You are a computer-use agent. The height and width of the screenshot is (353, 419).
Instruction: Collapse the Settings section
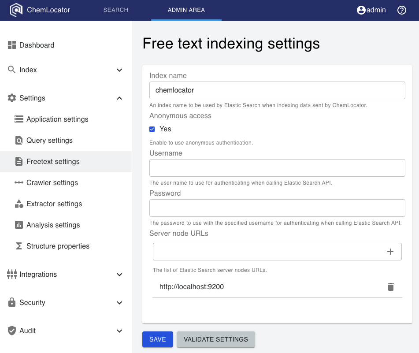[119, 98]
